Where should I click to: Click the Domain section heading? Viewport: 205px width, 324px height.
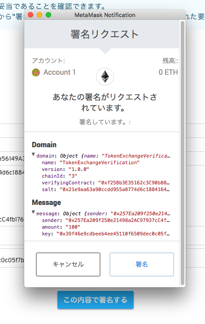point(44,145)
